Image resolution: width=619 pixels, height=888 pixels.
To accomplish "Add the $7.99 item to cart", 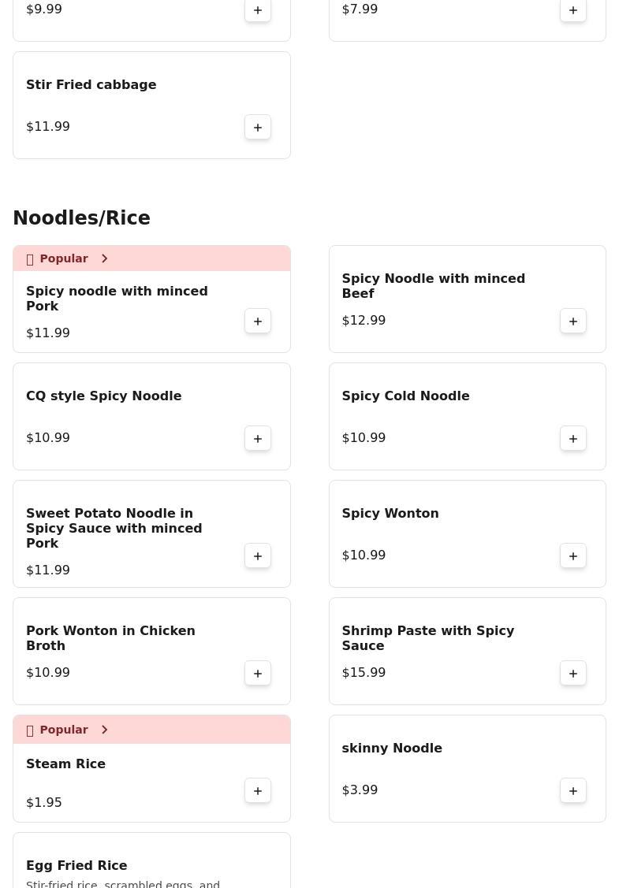I will tap(573, 10).
